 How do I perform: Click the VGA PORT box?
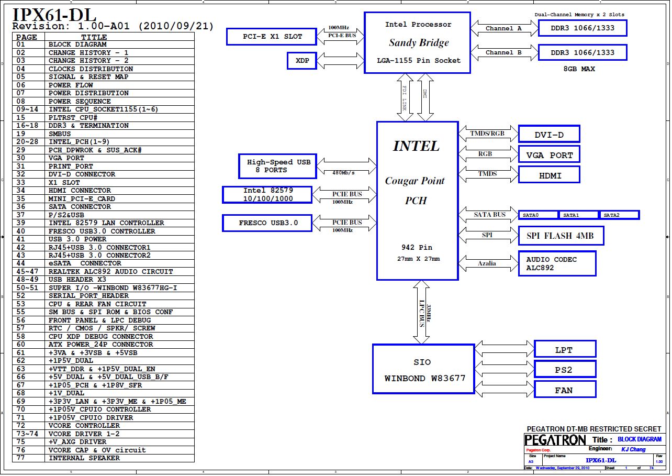coord(549,154)
